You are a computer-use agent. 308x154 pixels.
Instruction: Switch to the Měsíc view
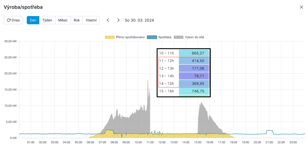click(x=63, y=20)
